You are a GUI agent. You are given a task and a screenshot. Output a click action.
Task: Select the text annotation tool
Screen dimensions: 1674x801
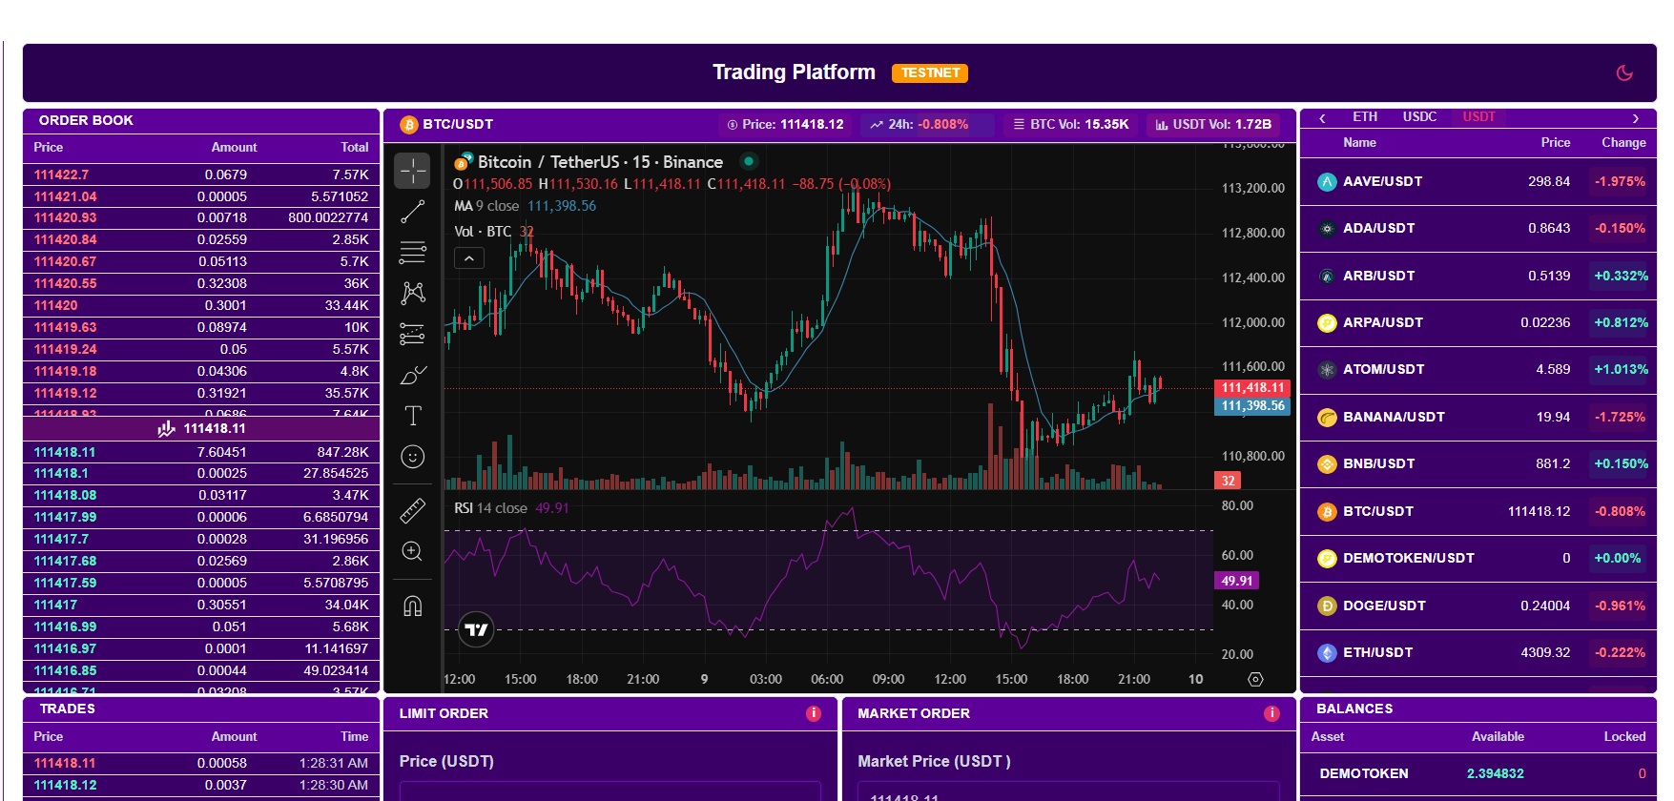pyautogui.click(x=412, y=416)
